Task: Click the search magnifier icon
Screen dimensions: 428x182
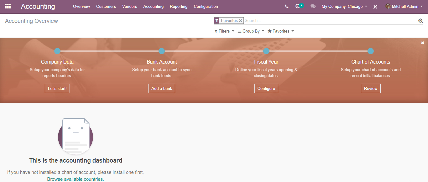Action: 420,21
